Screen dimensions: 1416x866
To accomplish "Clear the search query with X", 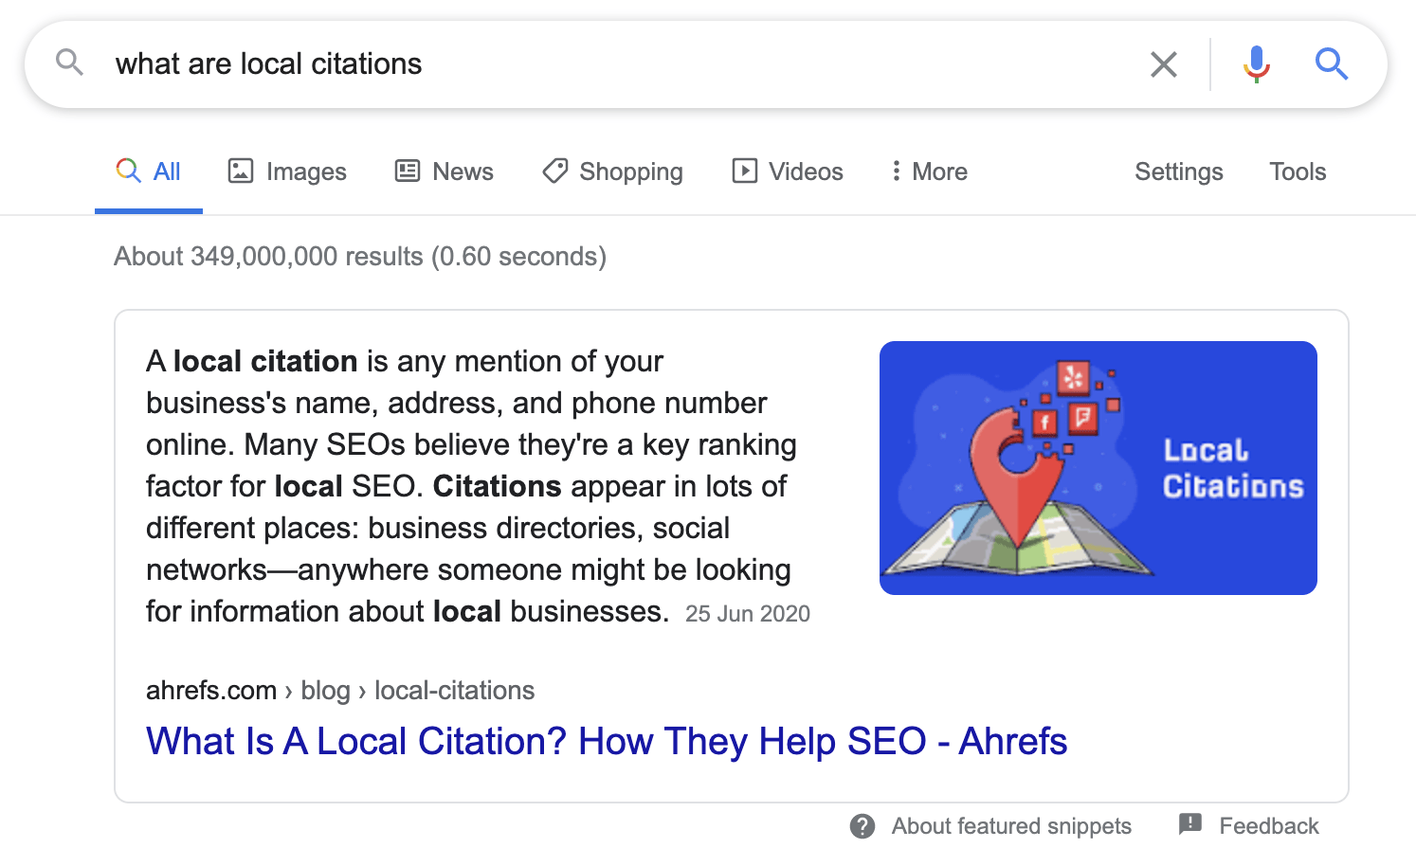I will (1163, 64).
